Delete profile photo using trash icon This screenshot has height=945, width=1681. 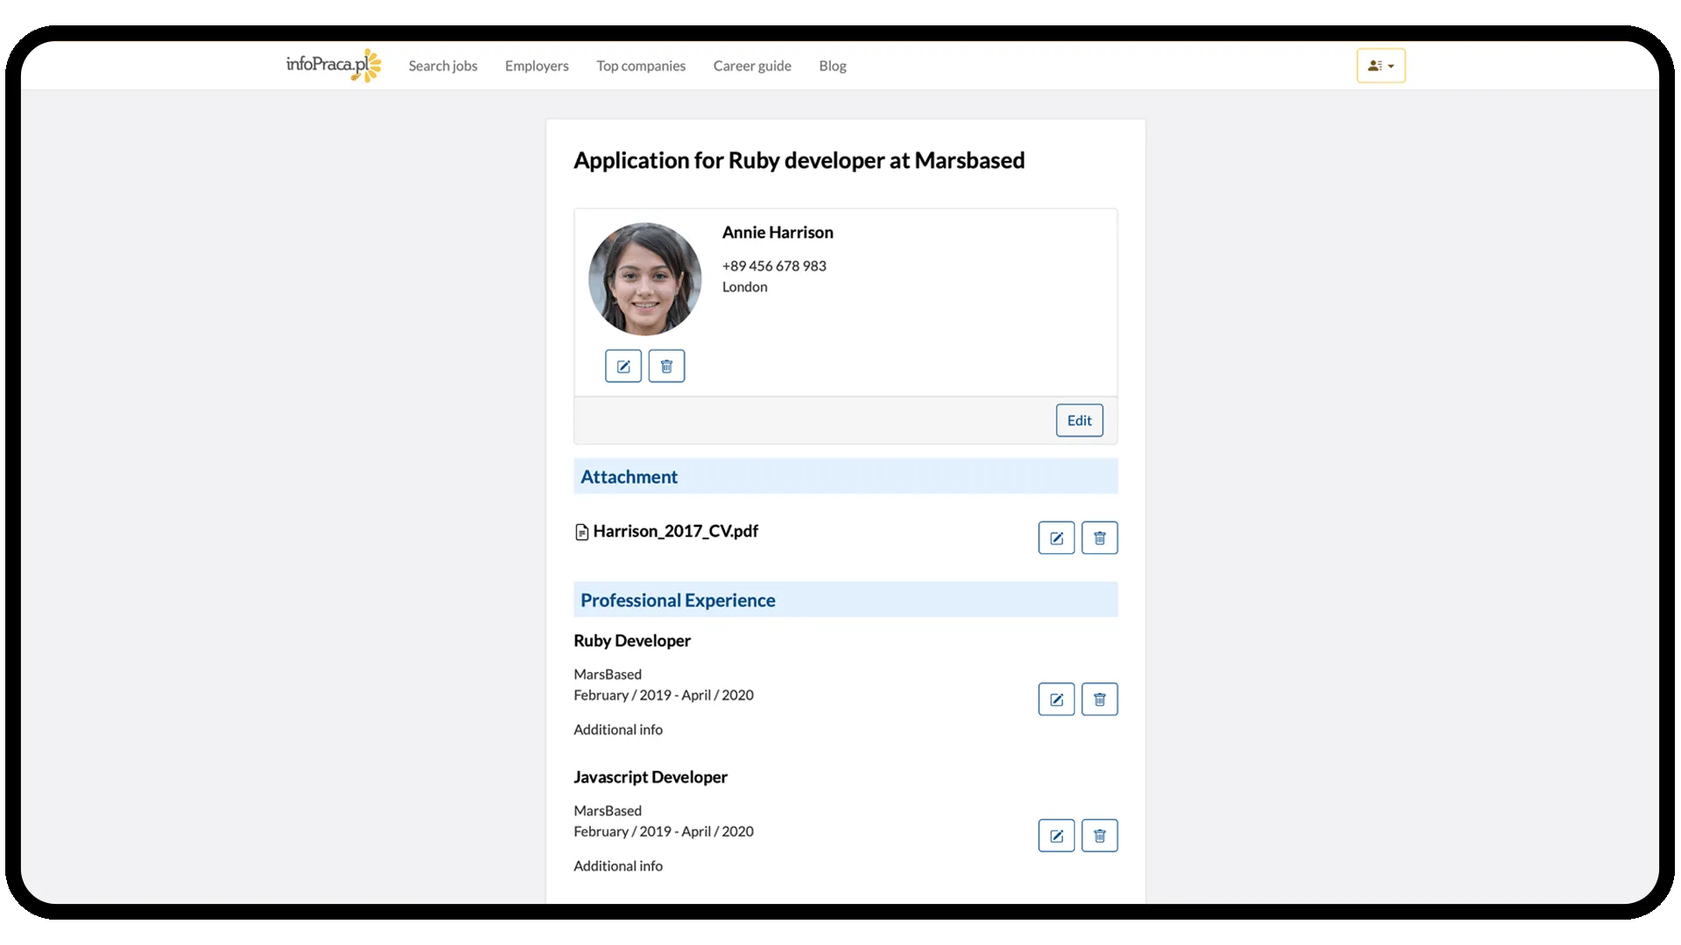tap(666, 366)
